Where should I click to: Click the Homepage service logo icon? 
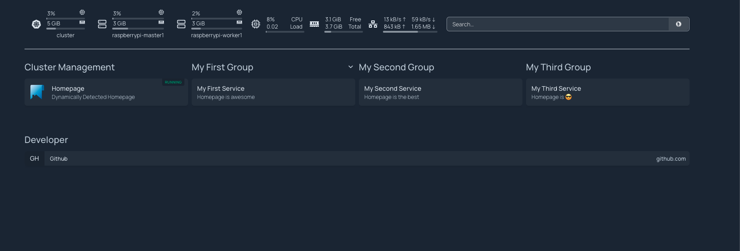pos(37,92)
